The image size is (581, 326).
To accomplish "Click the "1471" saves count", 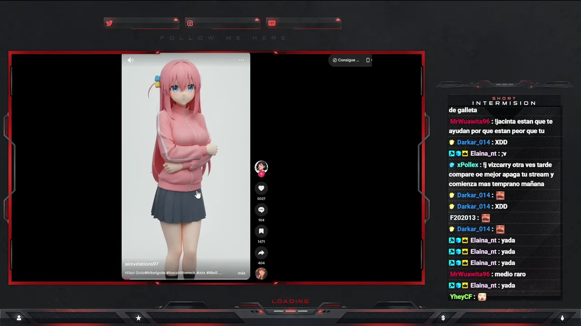I will coord(261,241).
